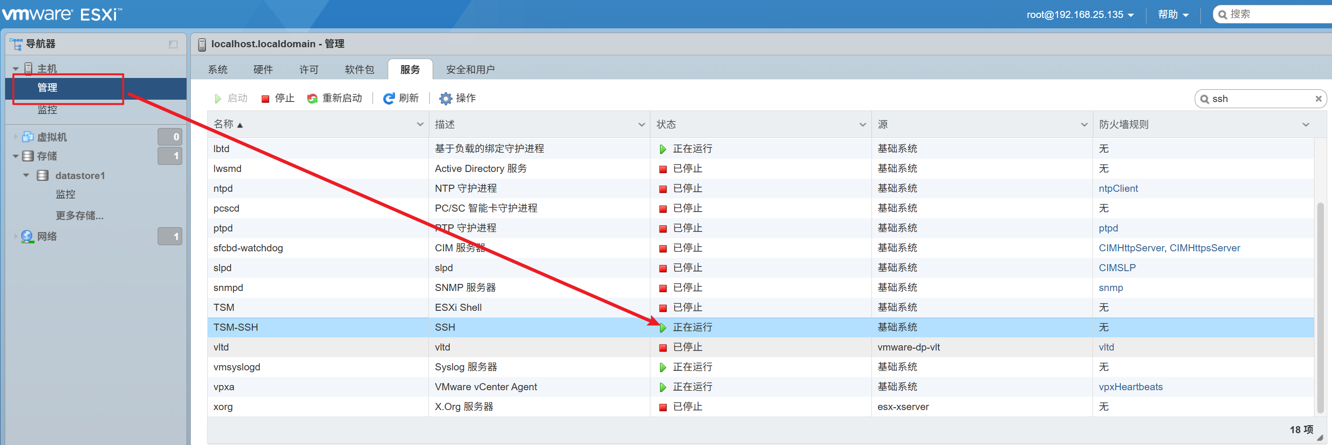Collapse the datastore1 tree node
The width and height of the screenshot is (1332, 445).
pyautogui.click(x=26, y=176)
